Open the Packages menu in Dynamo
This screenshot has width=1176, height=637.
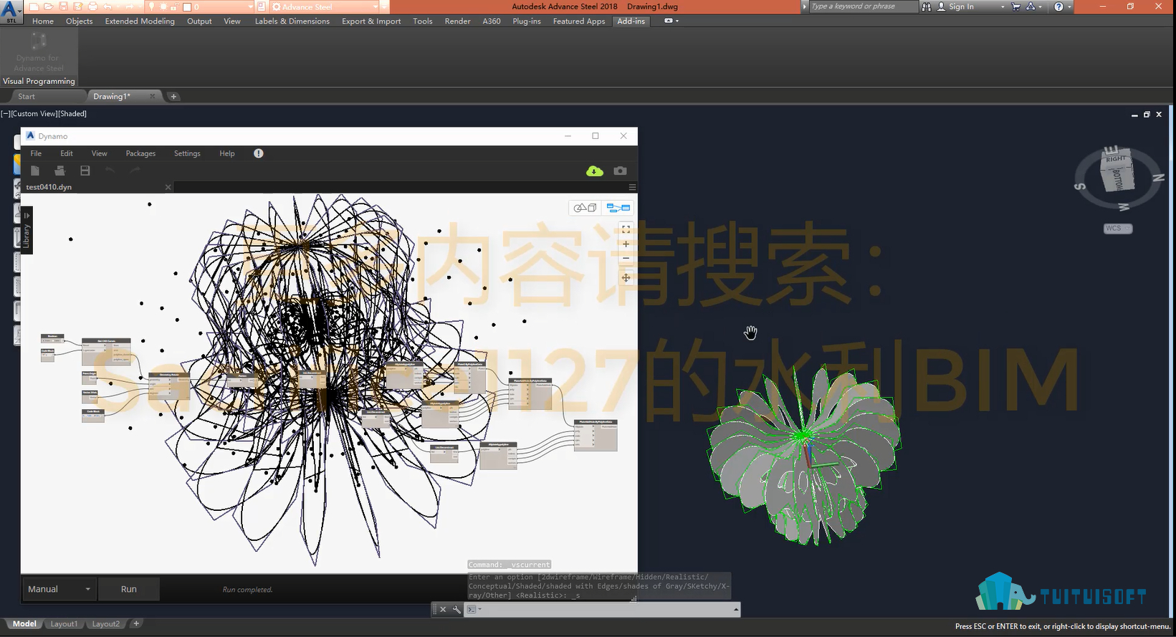[x=140, y=153]
